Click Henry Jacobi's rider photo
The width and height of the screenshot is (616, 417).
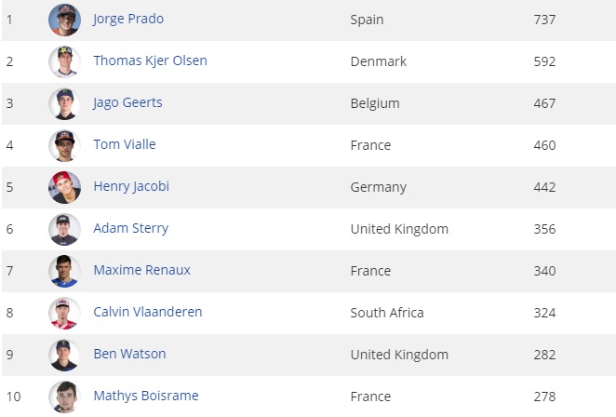pyautogui.click(x=64, y=187)
